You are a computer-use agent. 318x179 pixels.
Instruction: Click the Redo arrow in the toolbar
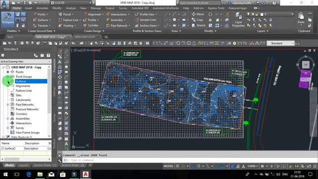tap(81, 43)
